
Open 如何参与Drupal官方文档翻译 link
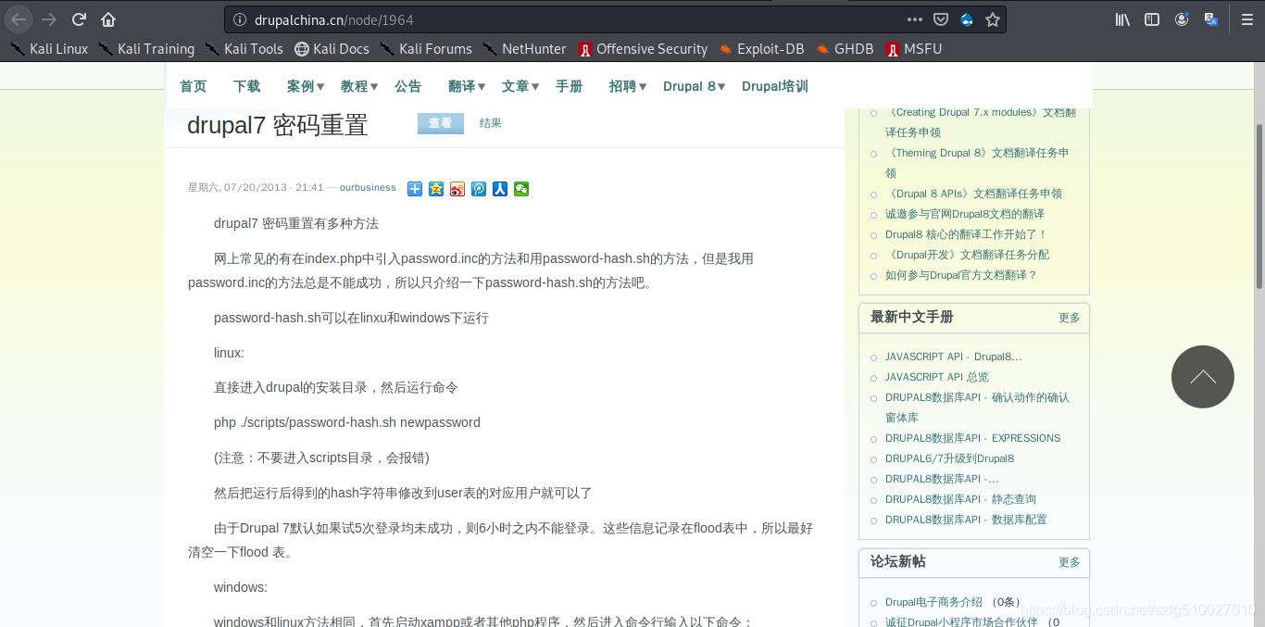(x=961, y=275)
